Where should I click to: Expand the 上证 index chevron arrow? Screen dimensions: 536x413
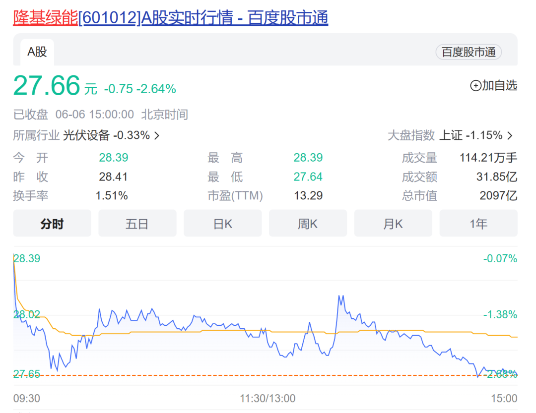pyautogui.click(x=510, y=135)
